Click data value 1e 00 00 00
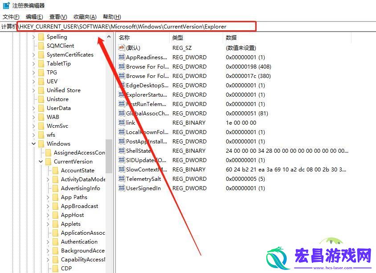376x273 pixels. pyautogui.click(x=241, y=123)
